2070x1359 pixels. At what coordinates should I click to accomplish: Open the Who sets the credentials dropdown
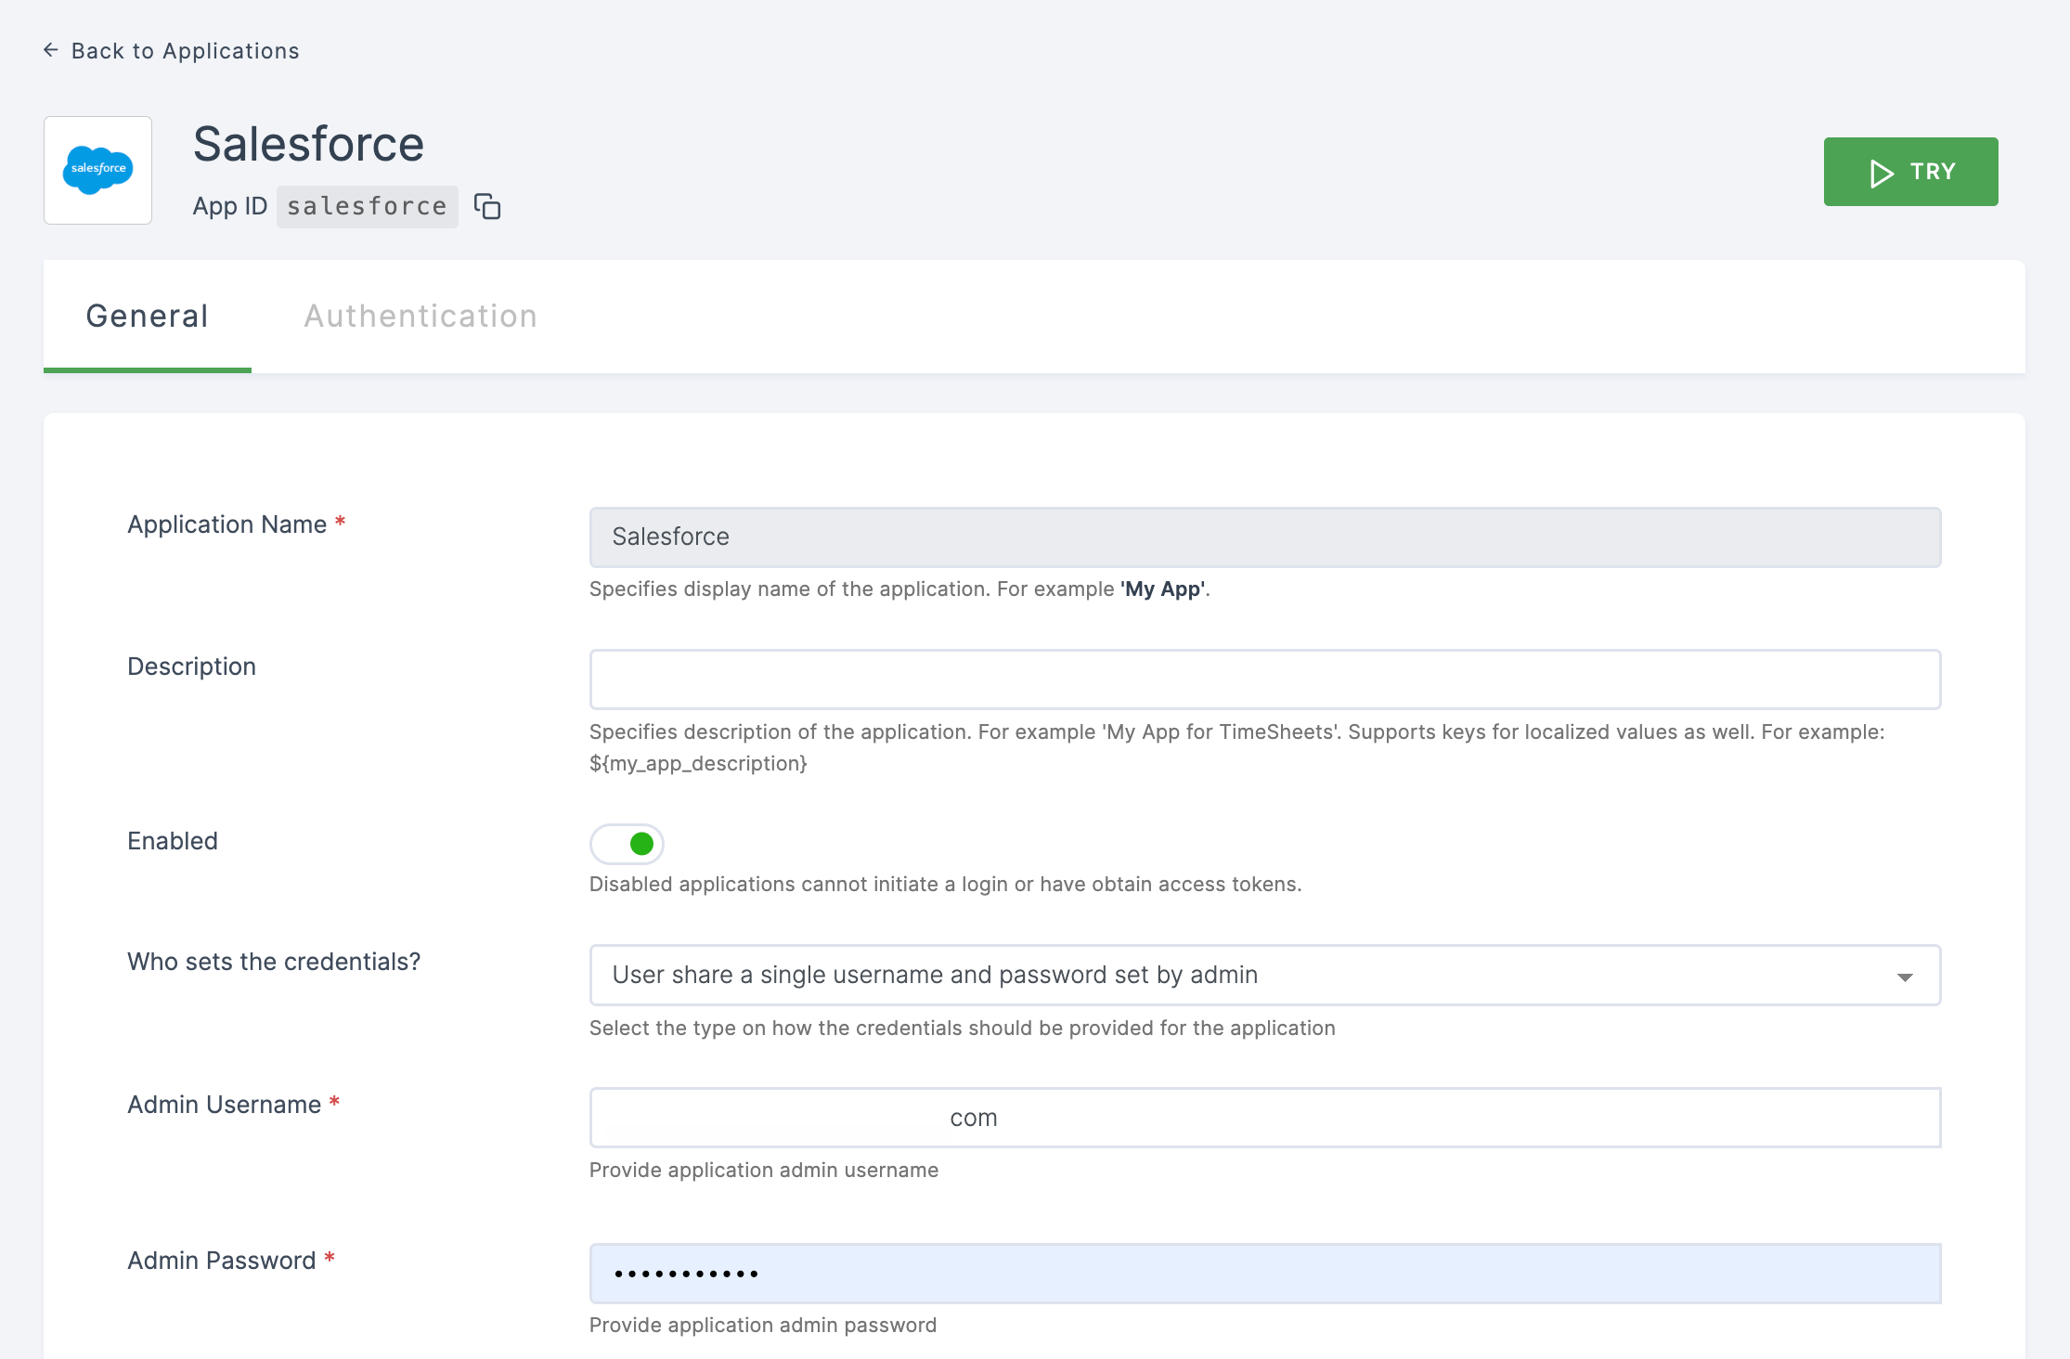(1264, 975)
